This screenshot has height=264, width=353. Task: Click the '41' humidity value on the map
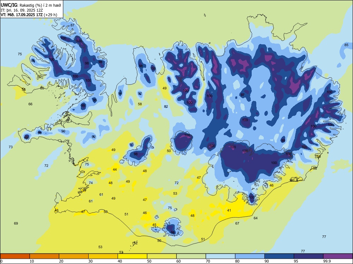point(229,210)
